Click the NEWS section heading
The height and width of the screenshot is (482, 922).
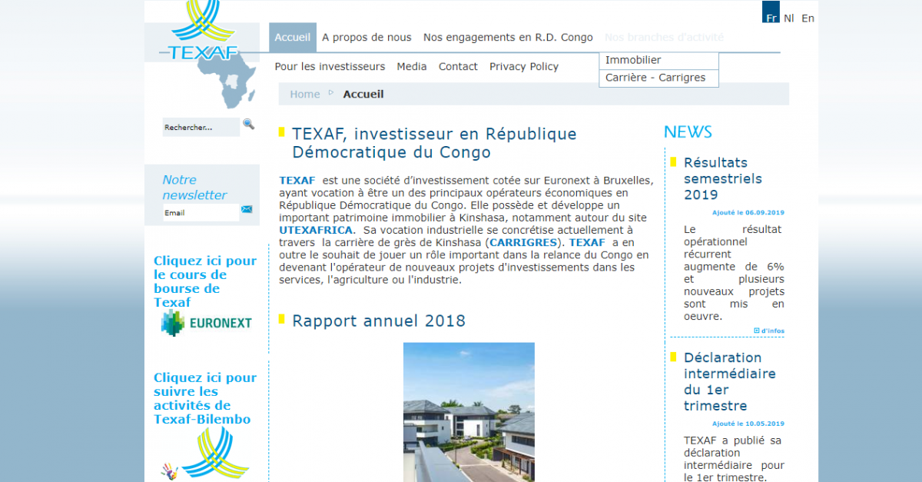pyautogui.click(x=688, y=131)
